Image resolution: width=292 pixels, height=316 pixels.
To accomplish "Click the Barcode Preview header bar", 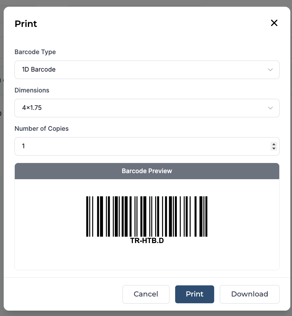I will point(147,171).
